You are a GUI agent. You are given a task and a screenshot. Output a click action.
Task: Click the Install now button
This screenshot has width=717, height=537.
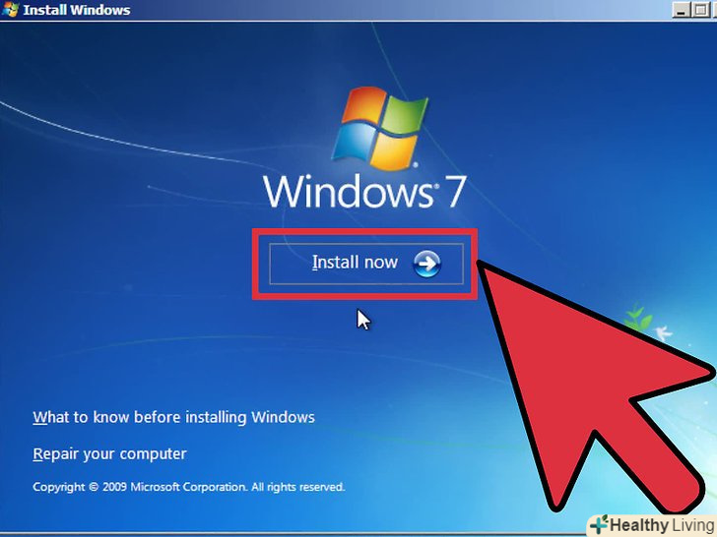tap(366, 264)
